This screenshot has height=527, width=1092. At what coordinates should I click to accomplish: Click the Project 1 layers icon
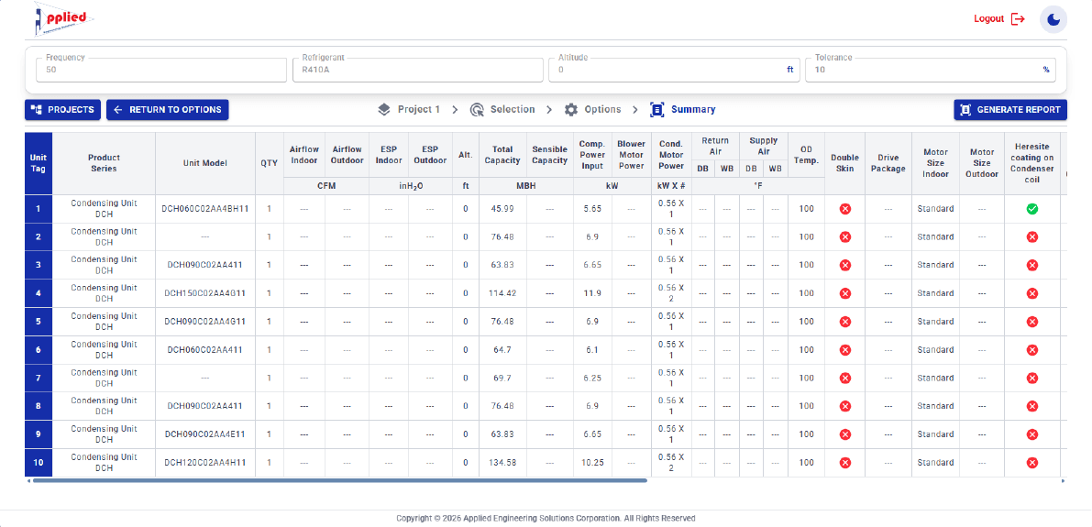coord(384,109)
